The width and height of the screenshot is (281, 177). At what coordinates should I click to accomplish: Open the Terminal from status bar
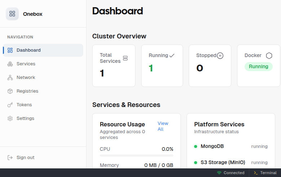(x=265, y=173)
